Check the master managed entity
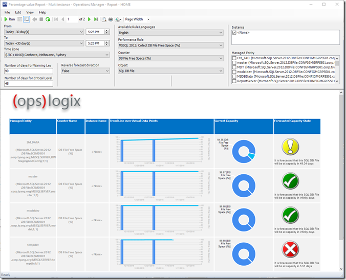346x280 pixels. coord(234,63)
